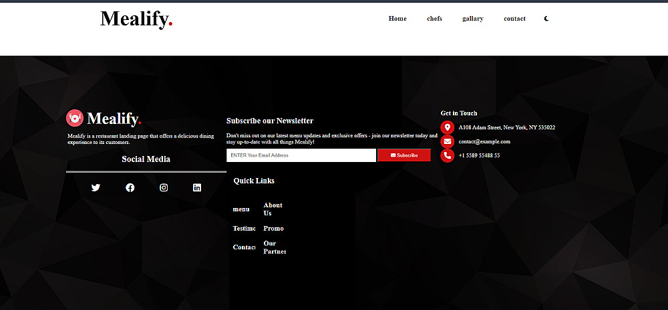Click the red location pin icon
The width and height of the screenshot is (668, 310).
pos(448,127)
